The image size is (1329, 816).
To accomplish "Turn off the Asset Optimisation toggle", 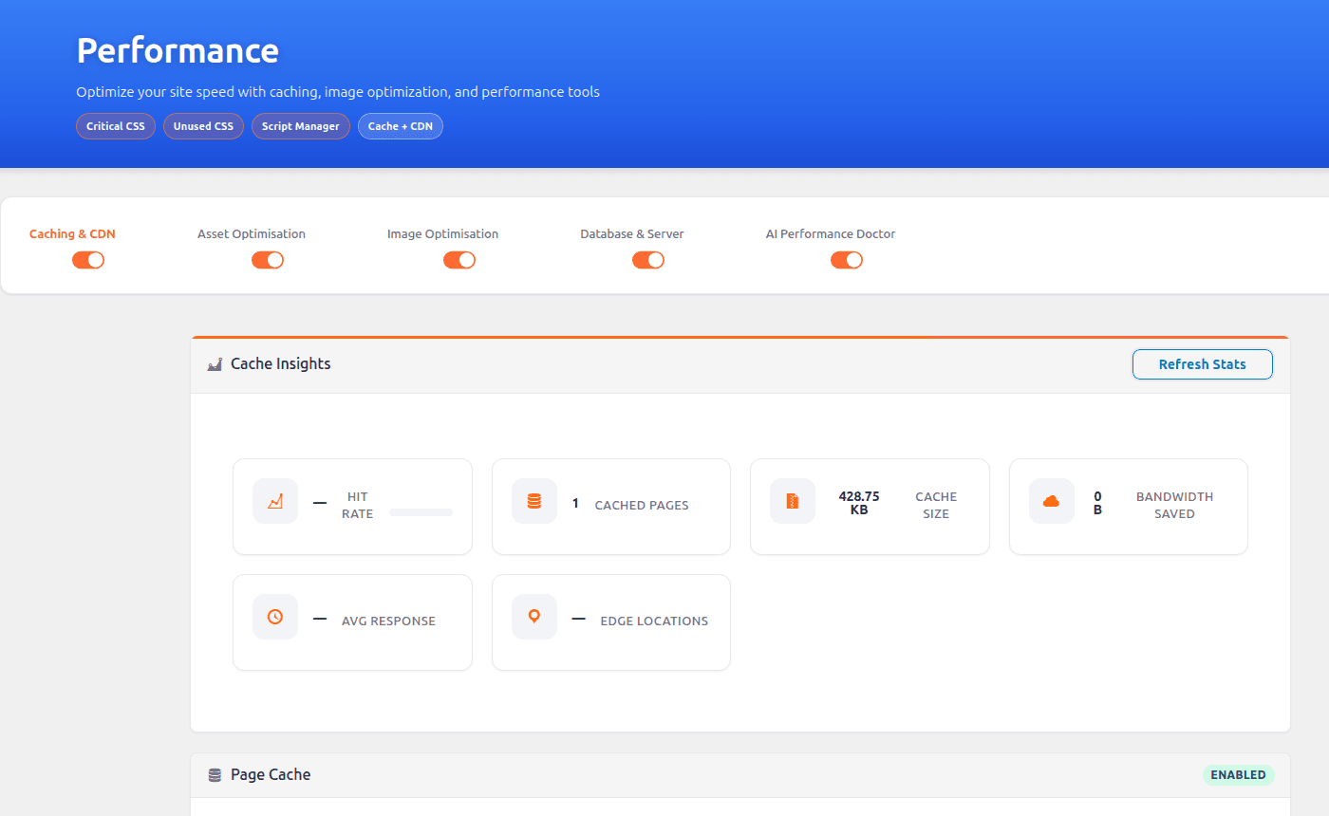I will point(268,259).
